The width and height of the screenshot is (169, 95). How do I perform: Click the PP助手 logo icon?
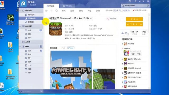pyautogui.click(x=23, y=3)
